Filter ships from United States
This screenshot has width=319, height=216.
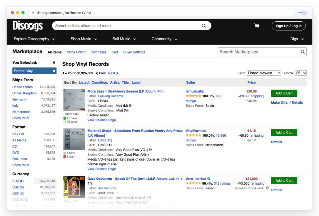22,87
